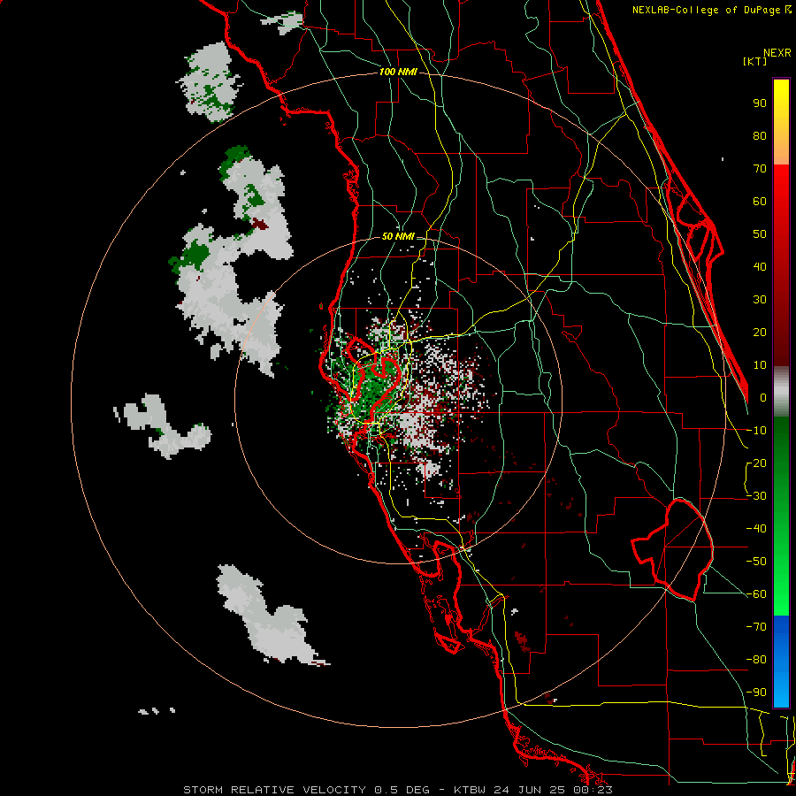This screenshot has width=796, height=796.
Task: Click the -20 value on velocity scale
Action: click(756, 463)
